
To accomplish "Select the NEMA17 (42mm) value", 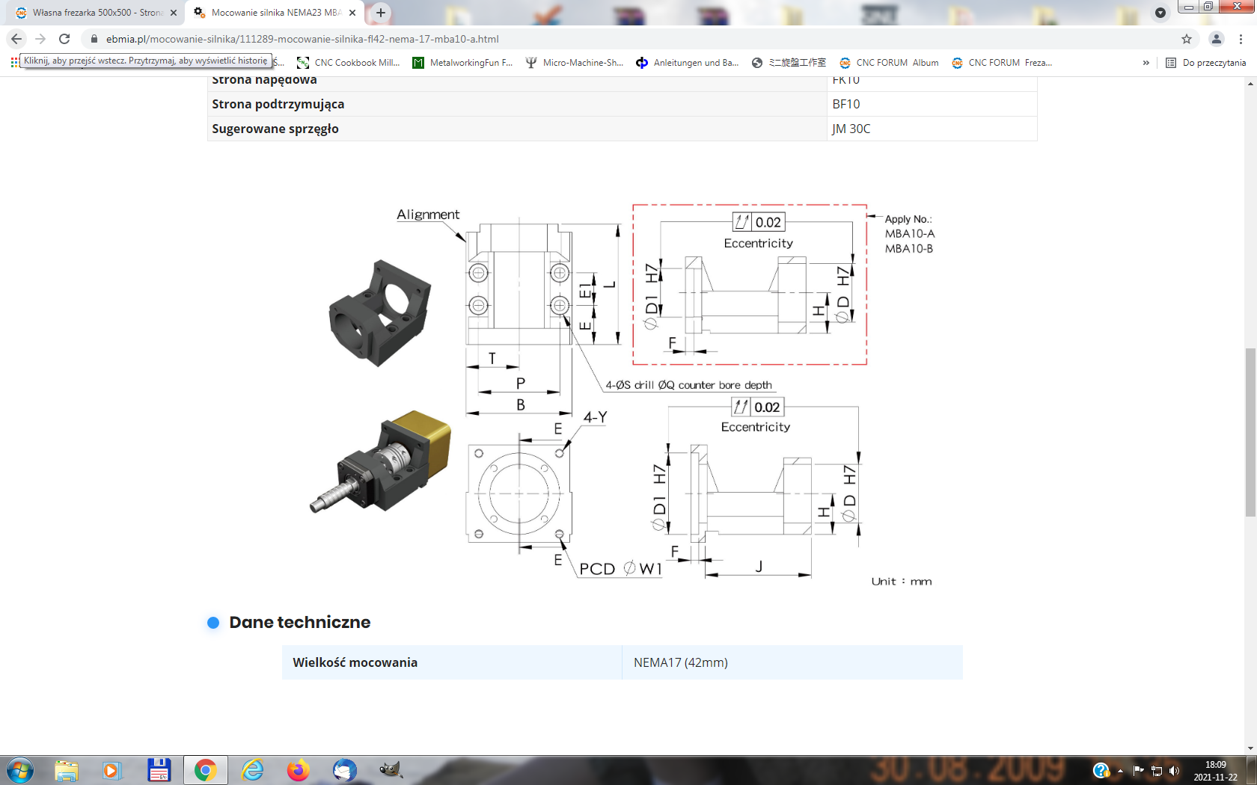I will [x=680, y=662].
